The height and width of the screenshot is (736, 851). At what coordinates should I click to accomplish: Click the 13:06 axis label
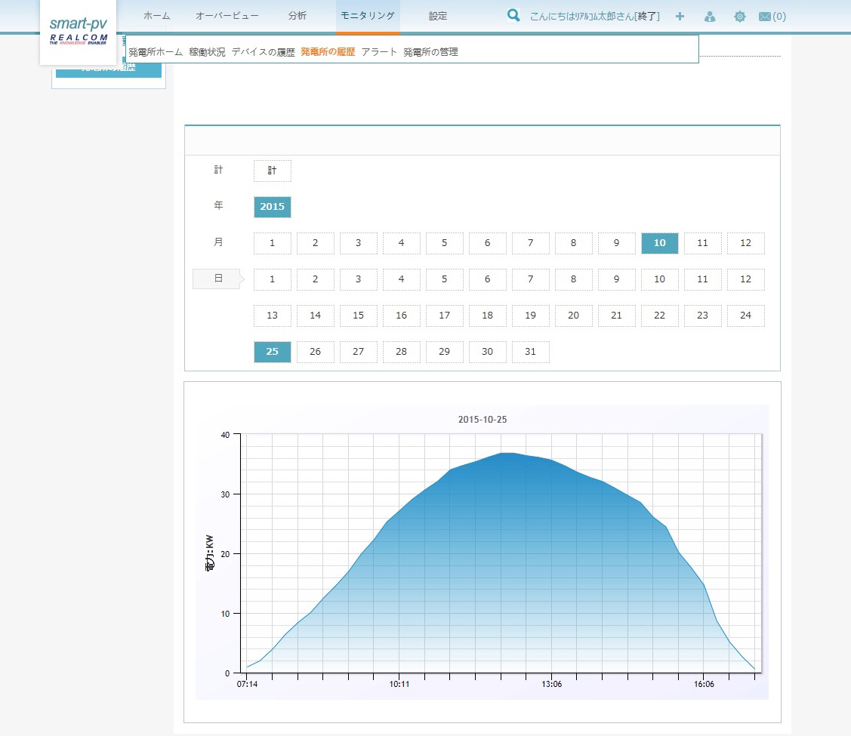click(x=551, y=685)
